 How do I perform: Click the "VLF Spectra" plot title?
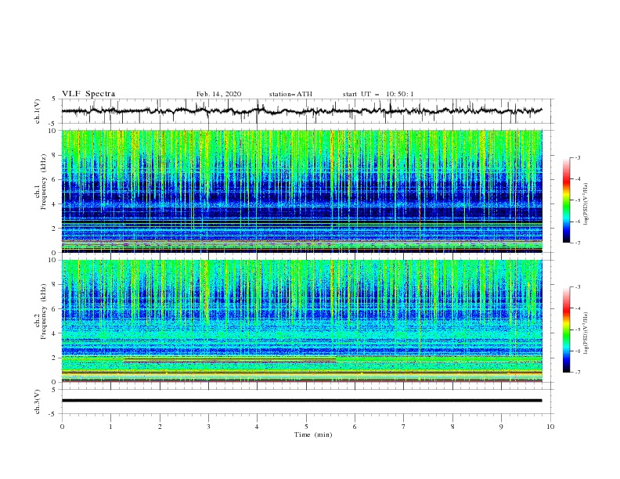tap(88, 94)
